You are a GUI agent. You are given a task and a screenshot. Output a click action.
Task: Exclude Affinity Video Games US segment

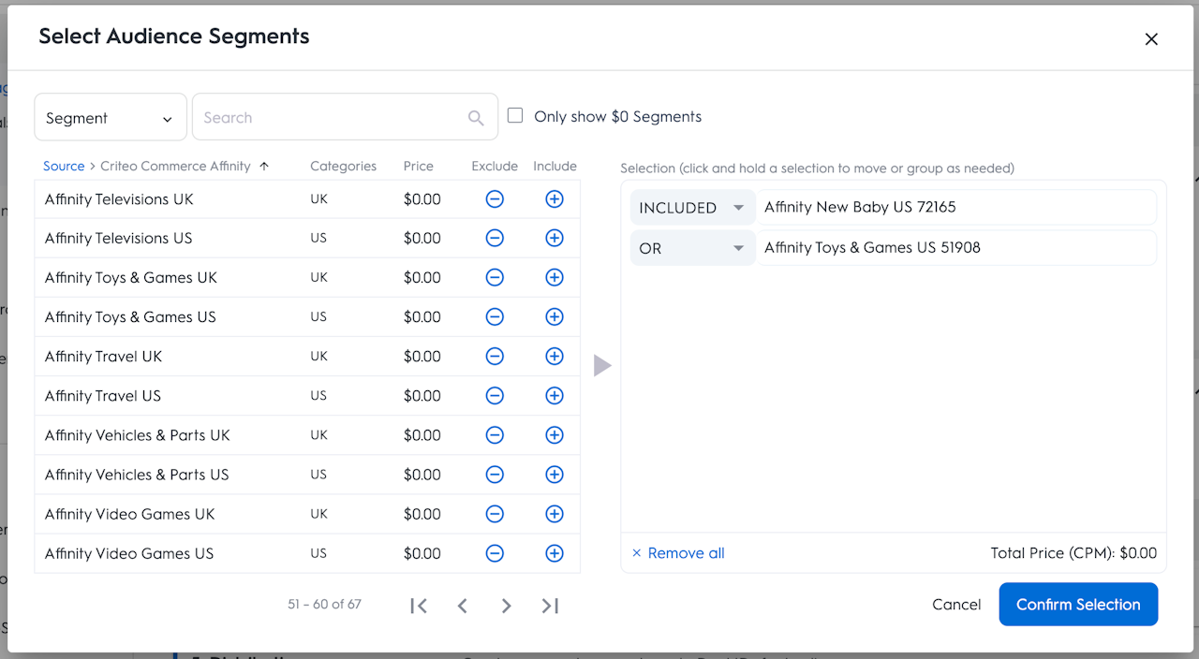pos(495,553)
